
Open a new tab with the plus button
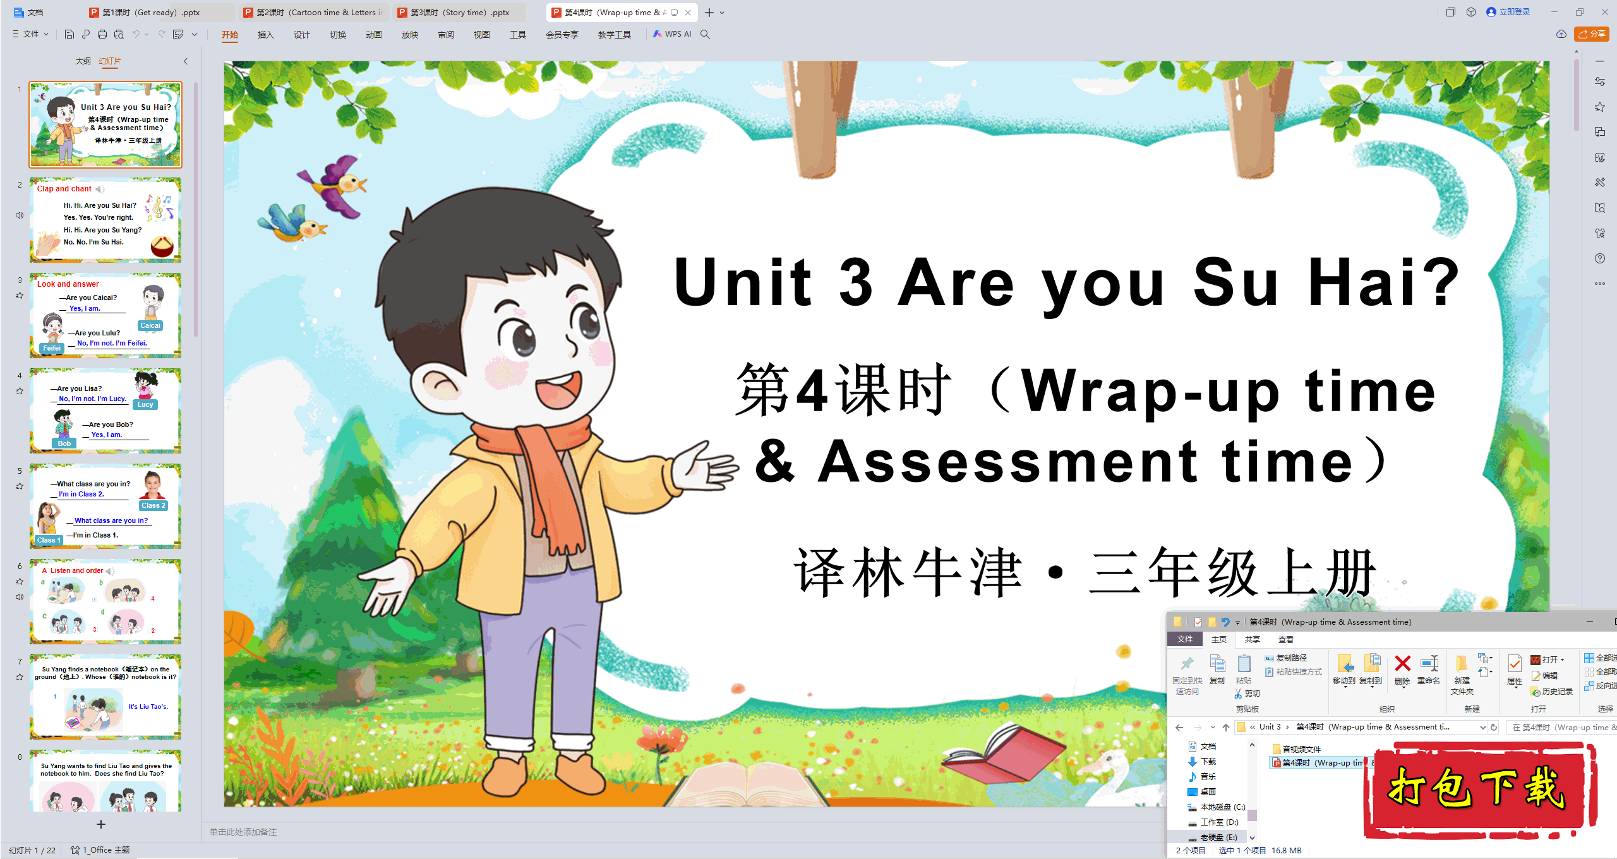click(x=709, y=13)
